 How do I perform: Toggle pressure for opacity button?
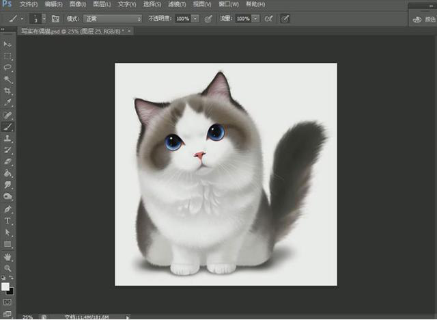coord(208,18)
